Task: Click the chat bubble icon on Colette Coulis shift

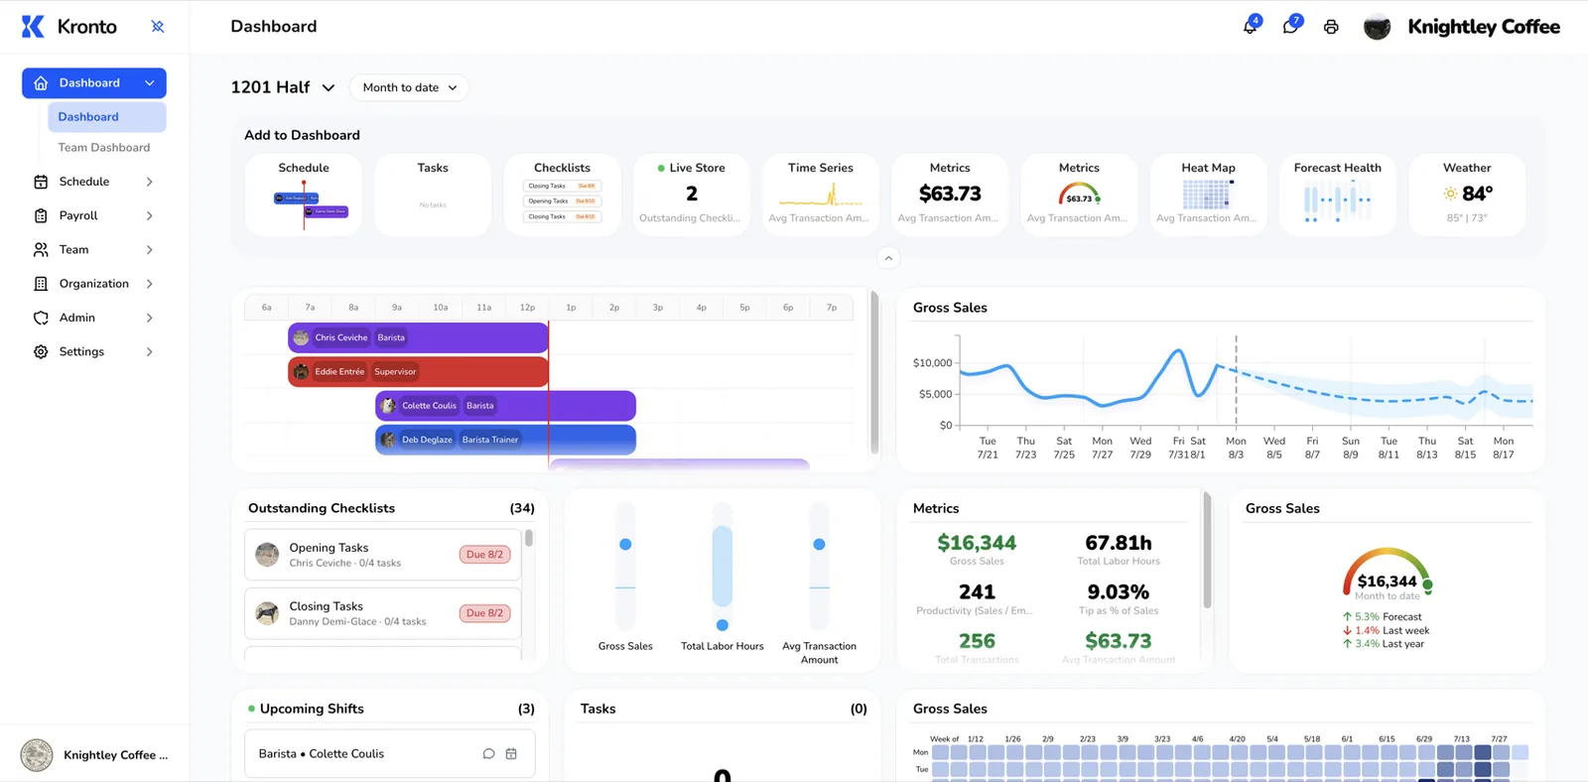Action: point(488,754)
